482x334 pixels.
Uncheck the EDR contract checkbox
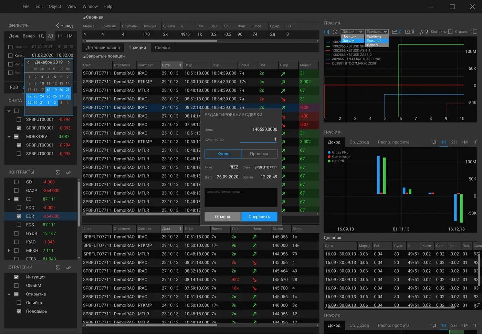tap(19, 216)
